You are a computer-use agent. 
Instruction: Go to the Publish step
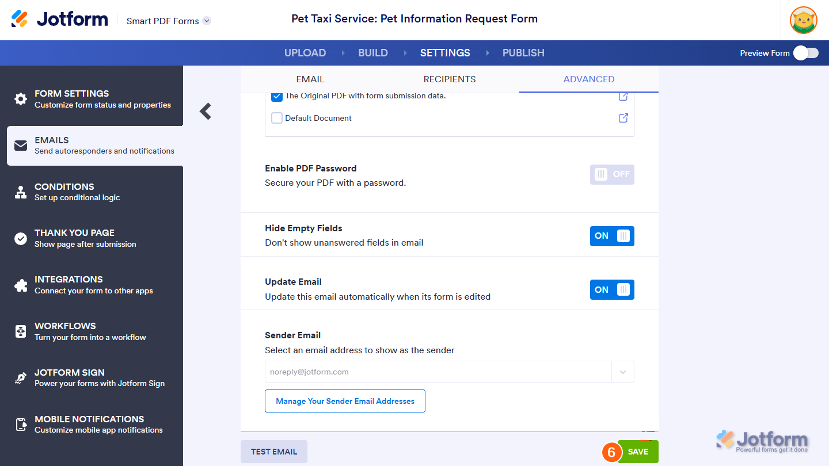tap(523, 52)
